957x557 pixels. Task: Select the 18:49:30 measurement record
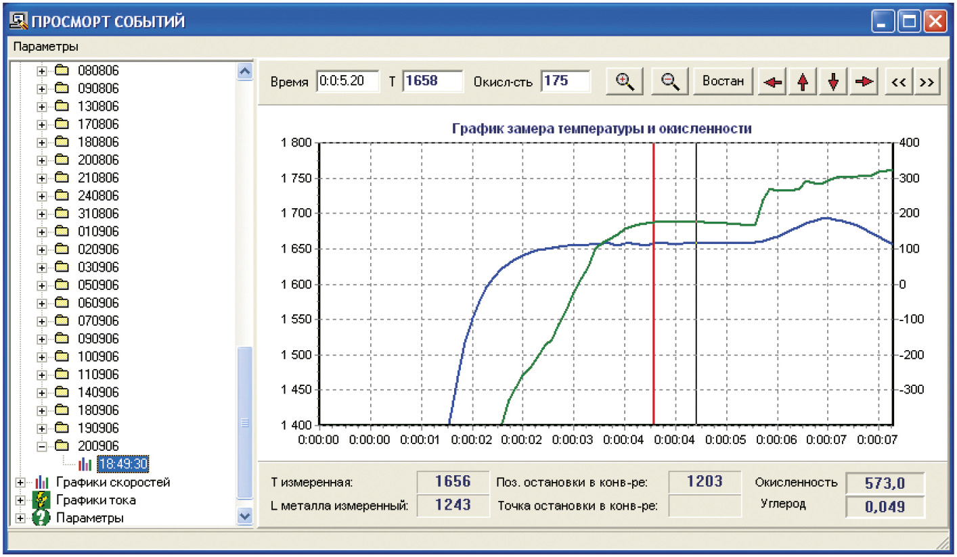pyautogui.click(x=122, y=464)
